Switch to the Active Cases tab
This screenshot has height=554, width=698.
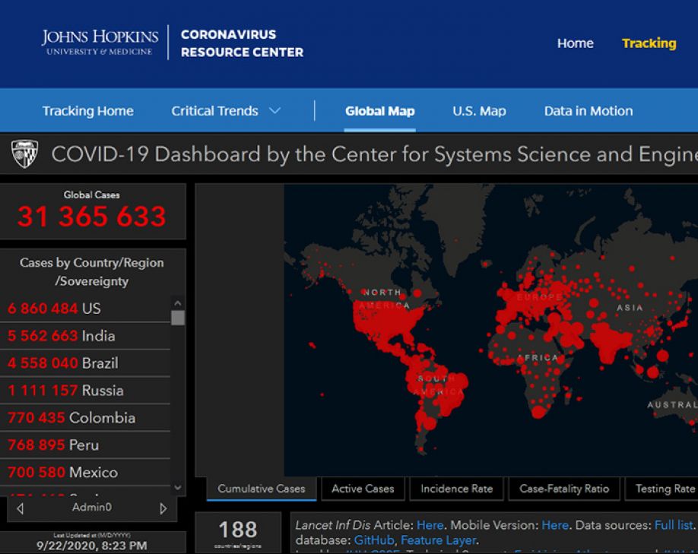point(363,489)
